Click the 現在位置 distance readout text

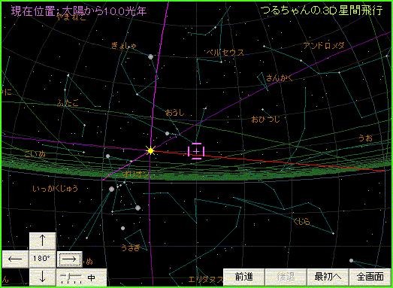79,11
